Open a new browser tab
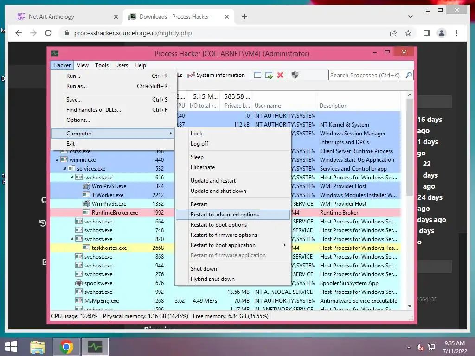The width and height of the screenshot is (475, 356). (244, 17)
